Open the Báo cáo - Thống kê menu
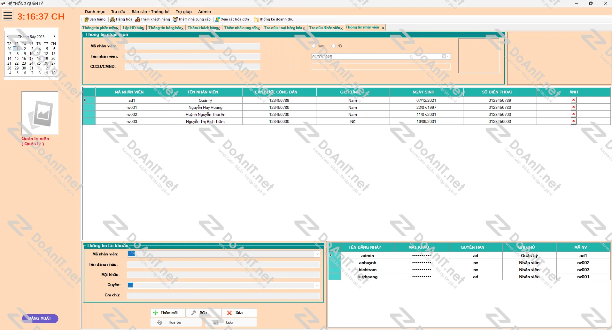 click(150, 12)
